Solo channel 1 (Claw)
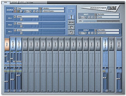 point(8,71)
